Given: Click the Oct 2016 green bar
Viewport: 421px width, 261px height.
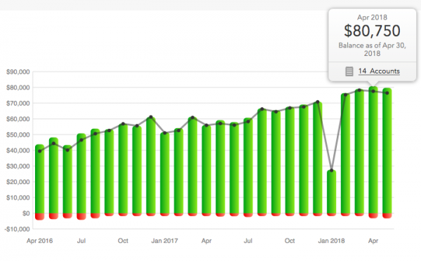Looking at the screenshot, I should pyautogui.click(x=123, y=169).
